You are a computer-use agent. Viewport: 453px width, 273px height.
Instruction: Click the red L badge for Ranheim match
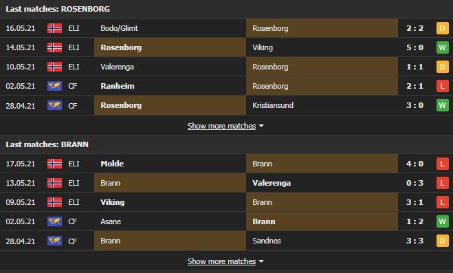[x=442, y=86]
